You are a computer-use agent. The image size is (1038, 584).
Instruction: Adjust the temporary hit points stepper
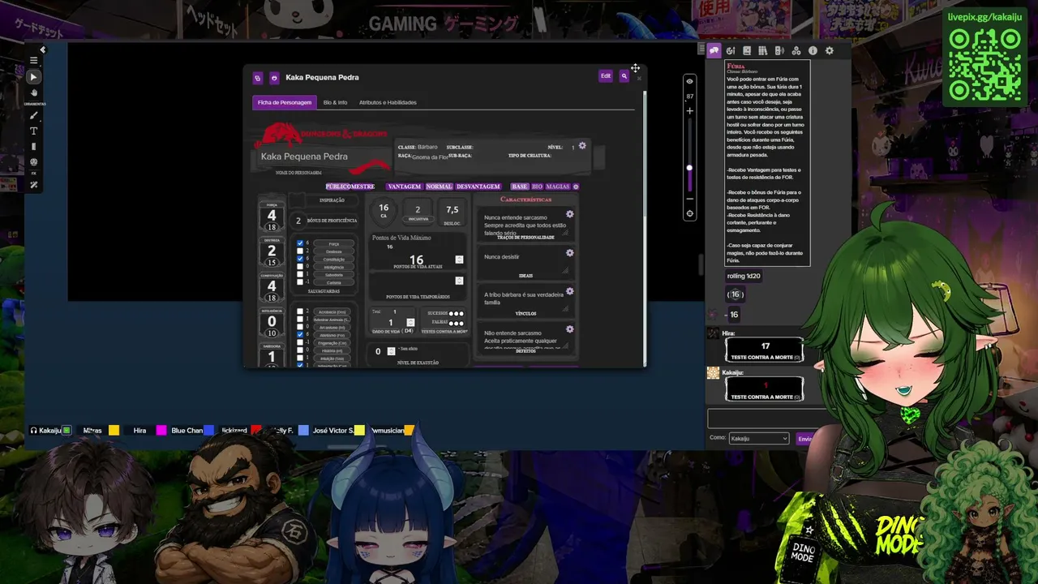coord(459,281)
